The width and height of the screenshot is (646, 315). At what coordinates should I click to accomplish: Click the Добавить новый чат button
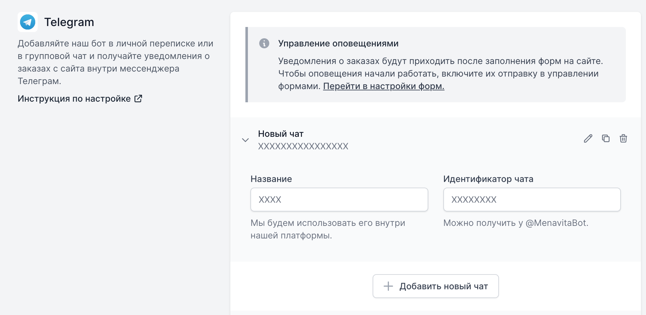[x=436, y=286]
